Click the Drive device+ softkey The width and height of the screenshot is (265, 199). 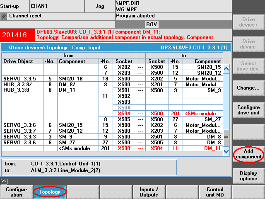tap(248, 22)
